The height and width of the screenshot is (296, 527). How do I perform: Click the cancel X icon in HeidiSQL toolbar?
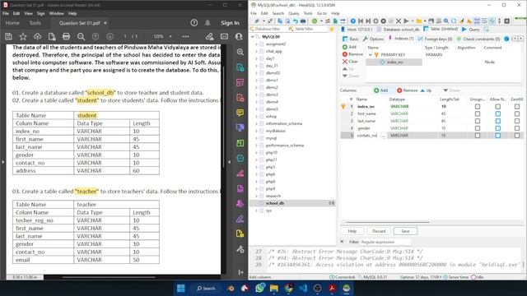(399, 21)
